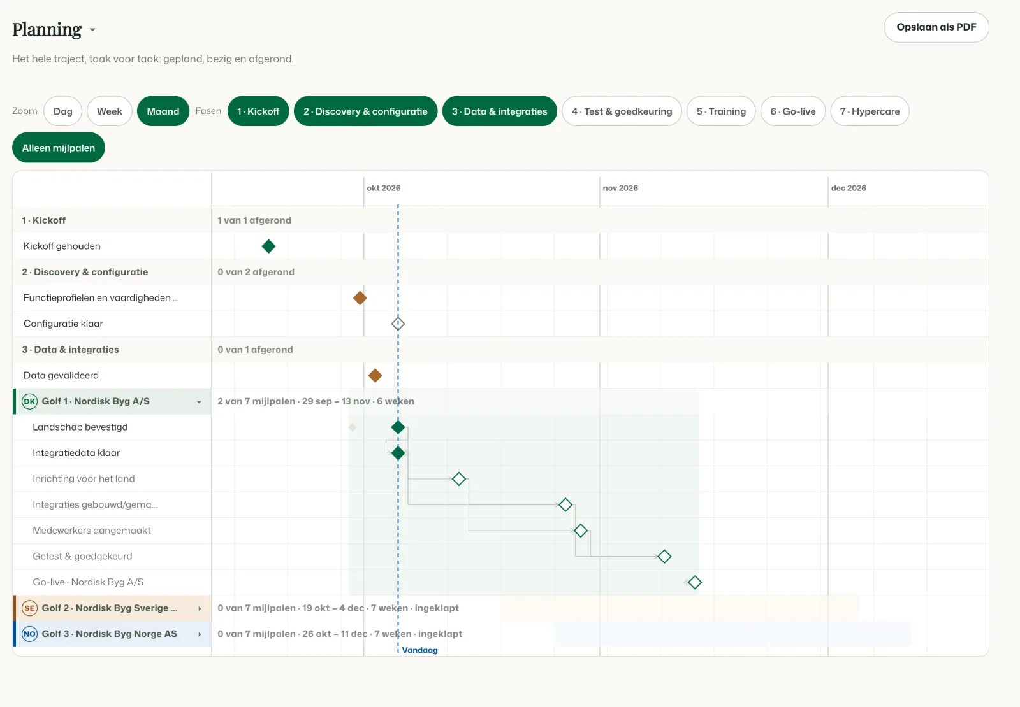Click the Data gevalideerd orange milestone diamond
Image resolution: width=1020 pixels, height=707 pixels.
click(375, 376)
